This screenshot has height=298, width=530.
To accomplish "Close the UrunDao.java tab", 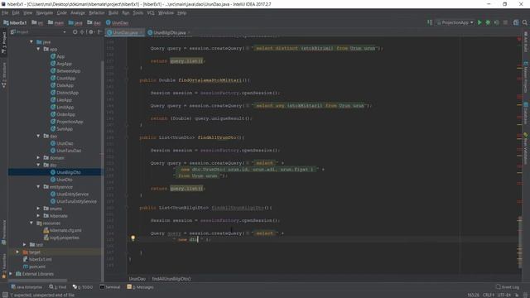I will pos(142,33).
